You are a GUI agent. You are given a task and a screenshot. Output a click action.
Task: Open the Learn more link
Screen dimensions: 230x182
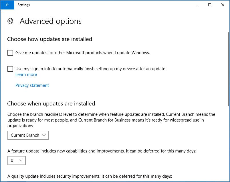26,75
